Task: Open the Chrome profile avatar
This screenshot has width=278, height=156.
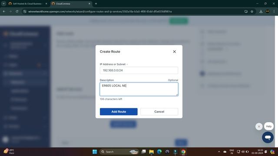Action: pos(268,12)
